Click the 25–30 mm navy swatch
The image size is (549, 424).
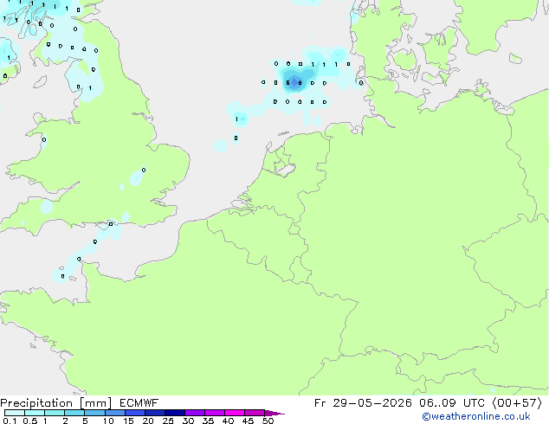pyautogui.click(x=174, y=413)
